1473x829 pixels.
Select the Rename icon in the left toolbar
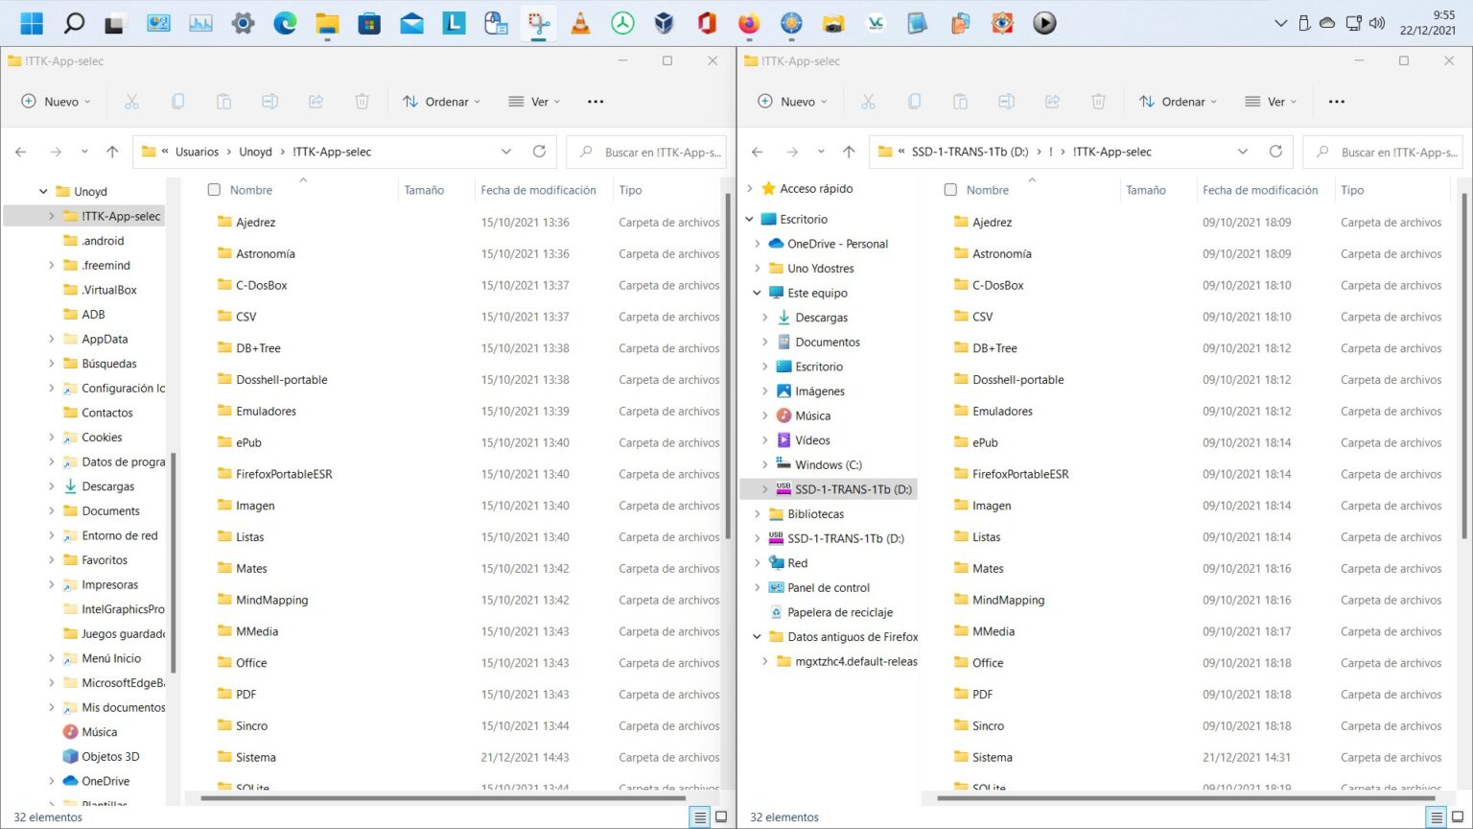pyautogui.click(x=269, y=101)
